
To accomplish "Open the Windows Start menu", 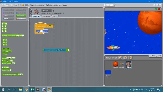I will tap(3, 90).
